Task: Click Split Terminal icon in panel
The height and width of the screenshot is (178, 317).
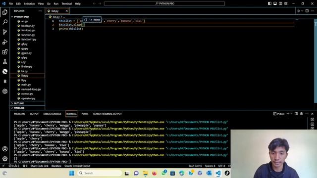Action: point(296,114)
